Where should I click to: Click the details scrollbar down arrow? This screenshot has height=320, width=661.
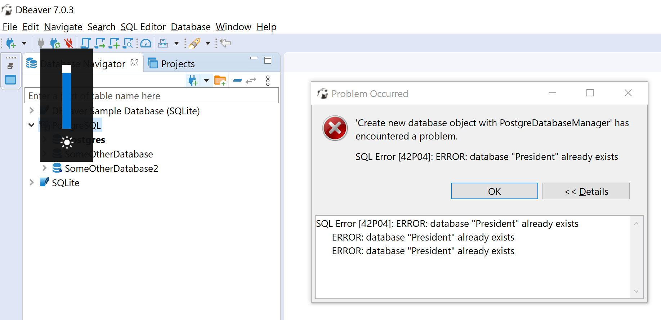636,291
